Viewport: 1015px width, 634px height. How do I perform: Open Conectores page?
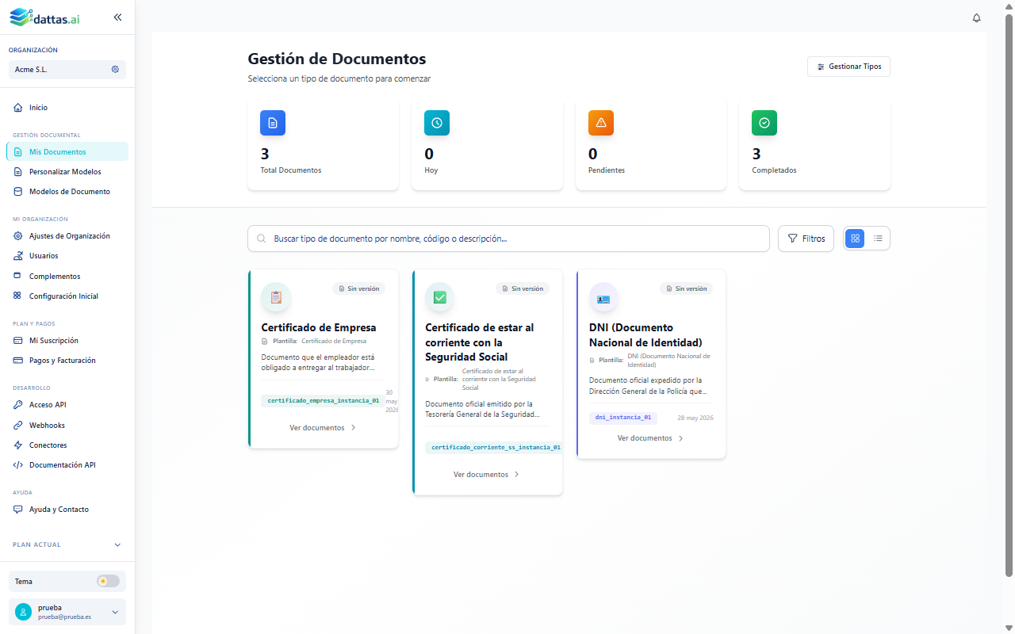[67, 445]
